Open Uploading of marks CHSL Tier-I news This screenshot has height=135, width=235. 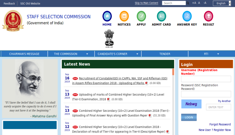[118, 97]
